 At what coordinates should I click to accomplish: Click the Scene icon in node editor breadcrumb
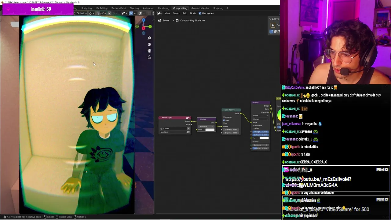click(x=159, y=20)
